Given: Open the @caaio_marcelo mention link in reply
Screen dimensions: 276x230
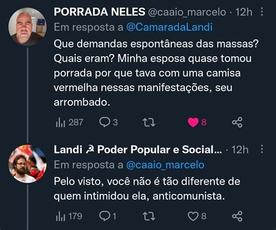Looking at the screenshot, I should pyautogui.click(x=165, y=165).
